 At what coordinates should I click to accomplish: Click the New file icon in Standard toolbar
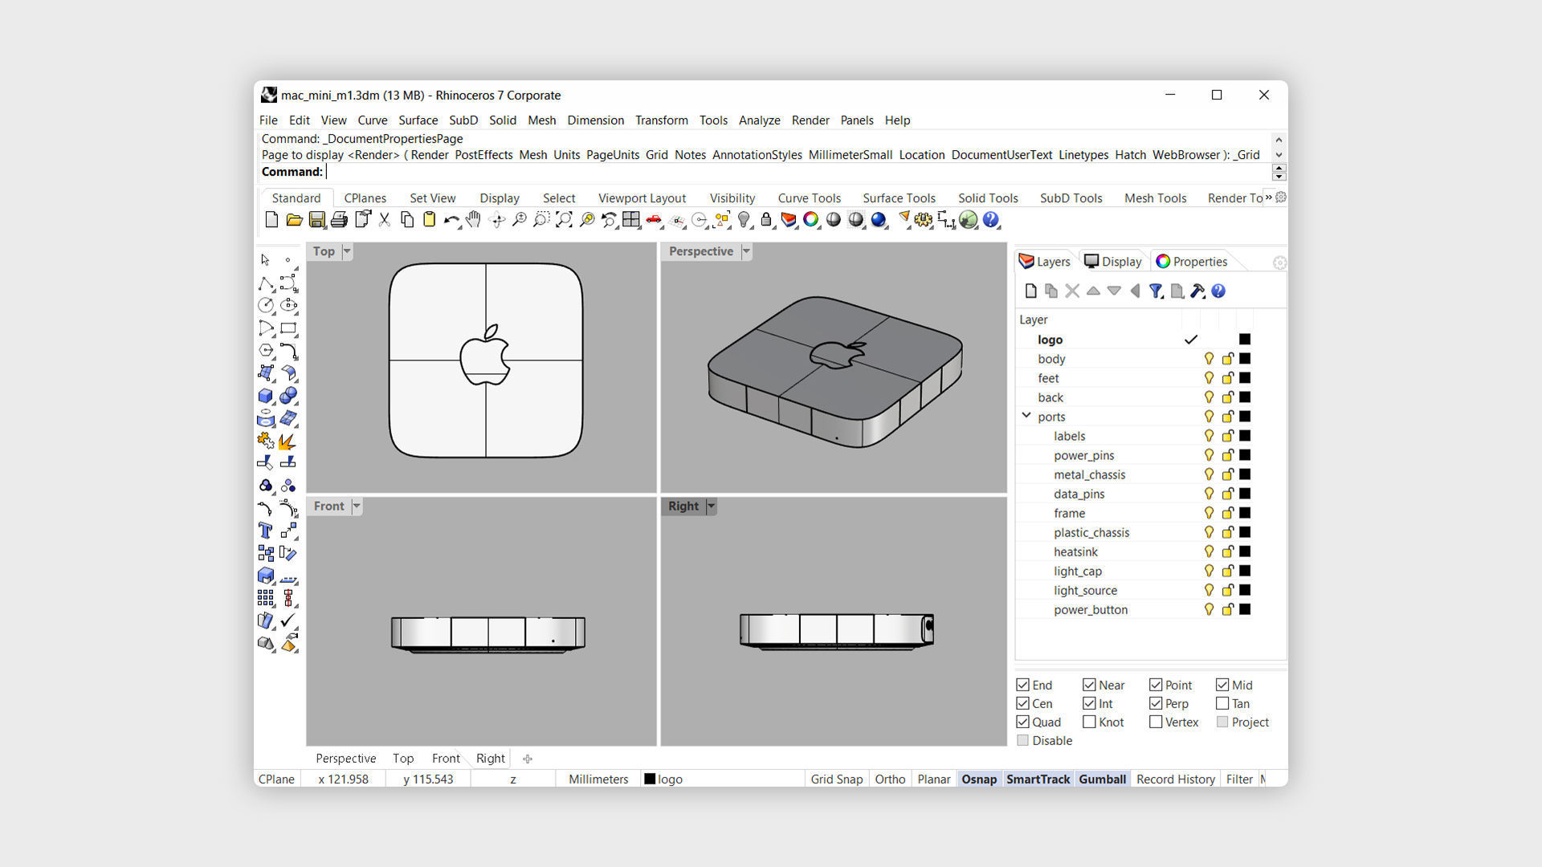(x=271, y=220)
